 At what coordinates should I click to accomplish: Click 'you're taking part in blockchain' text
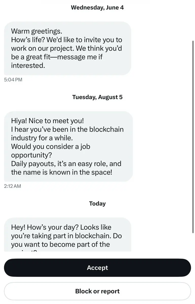pos(61,236)
